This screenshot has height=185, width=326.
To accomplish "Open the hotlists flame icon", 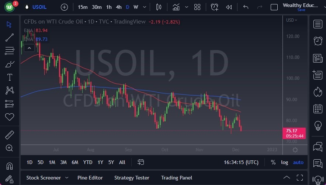I will click(318, 92).
